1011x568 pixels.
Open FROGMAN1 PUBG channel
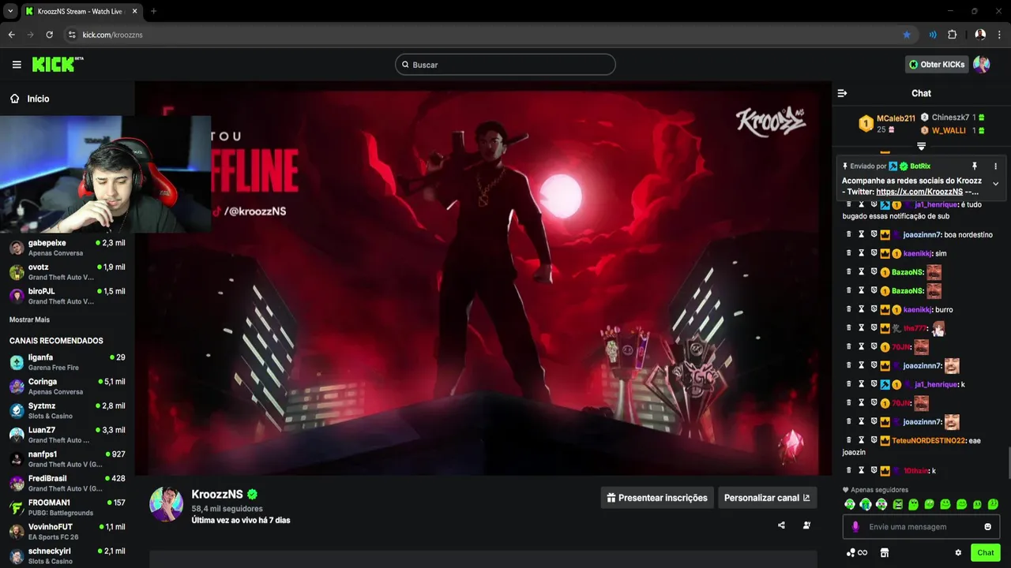point(67,507)
